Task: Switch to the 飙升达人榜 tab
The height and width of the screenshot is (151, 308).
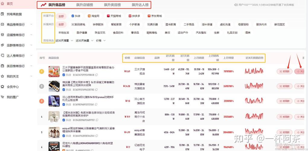Action: [x=140, y=5]
